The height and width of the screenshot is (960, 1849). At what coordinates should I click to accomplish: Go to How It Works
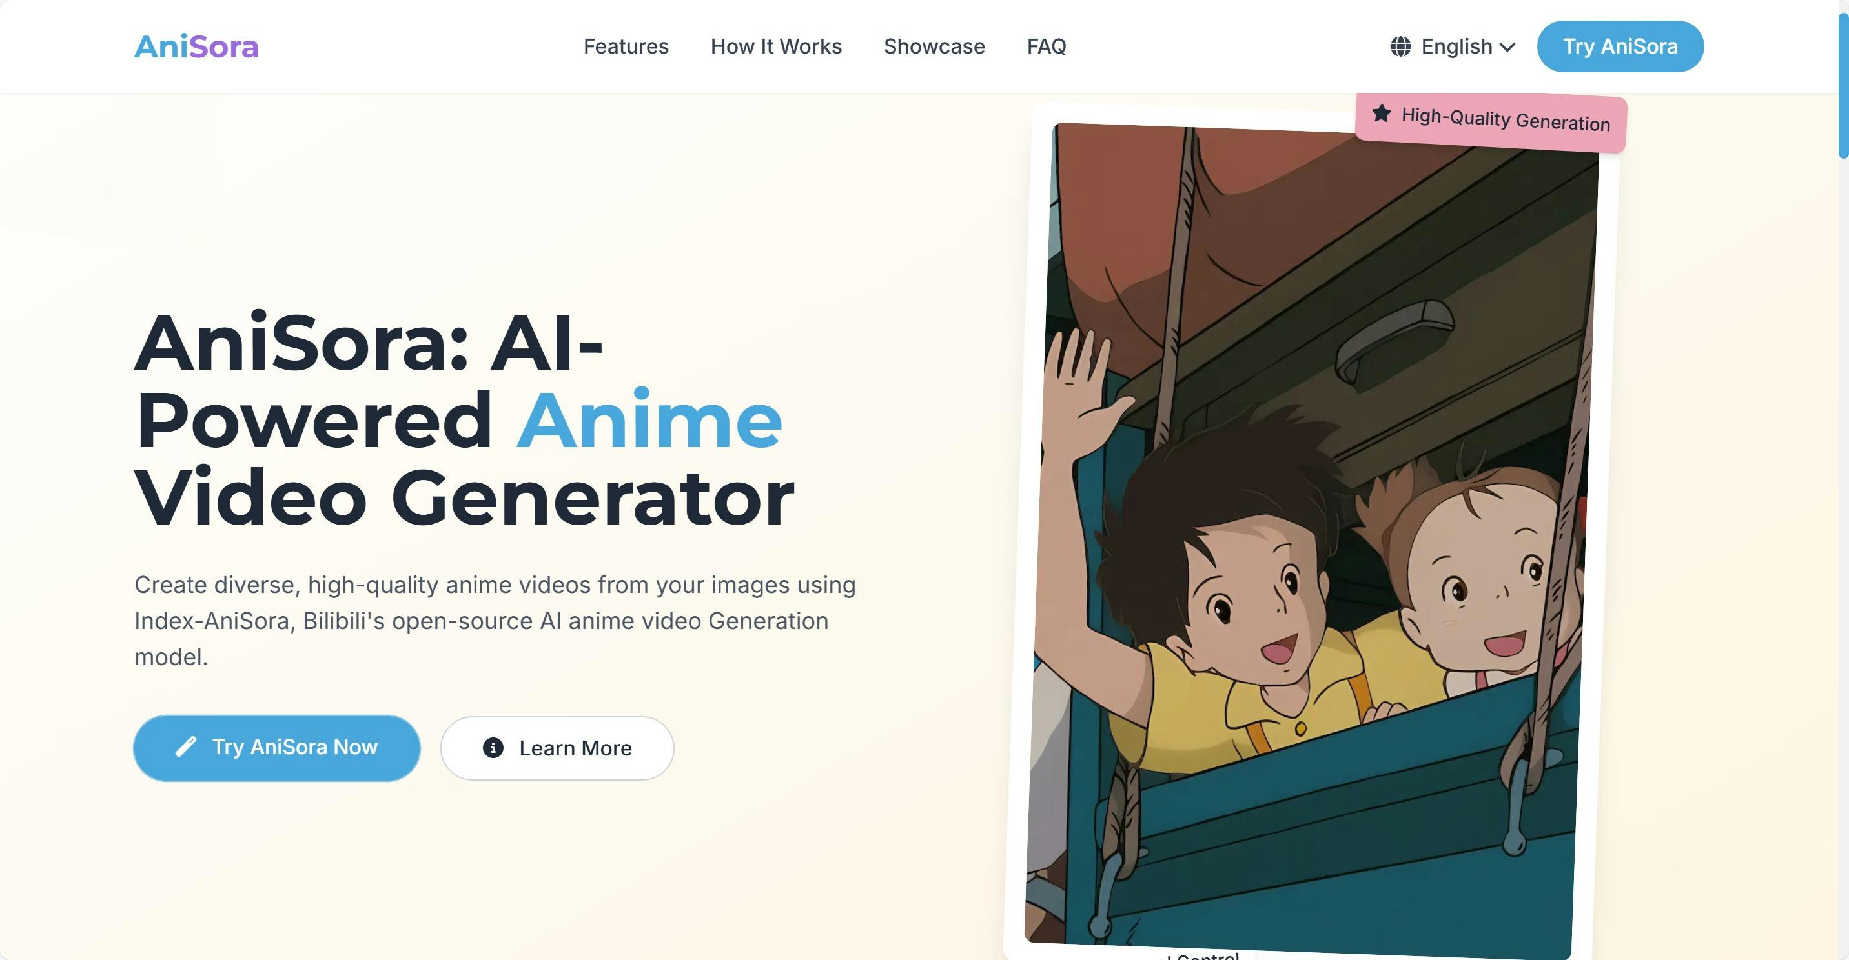pos(775,46)
